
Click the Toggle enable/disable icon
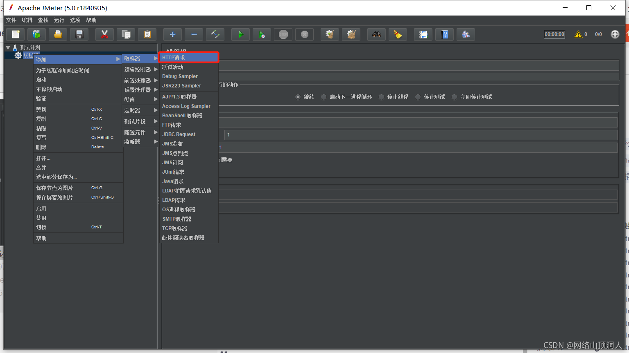[215, 35]
